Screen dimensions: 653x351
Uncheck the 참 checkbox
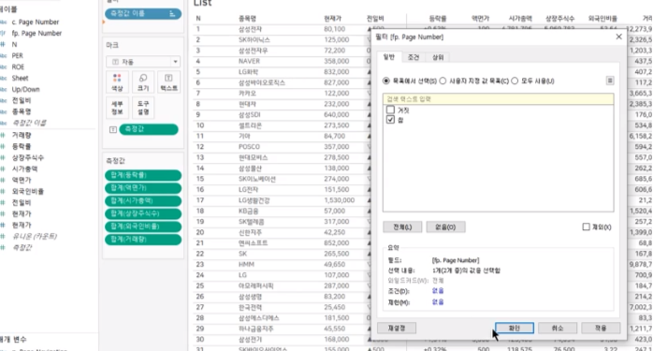(390, 120)
